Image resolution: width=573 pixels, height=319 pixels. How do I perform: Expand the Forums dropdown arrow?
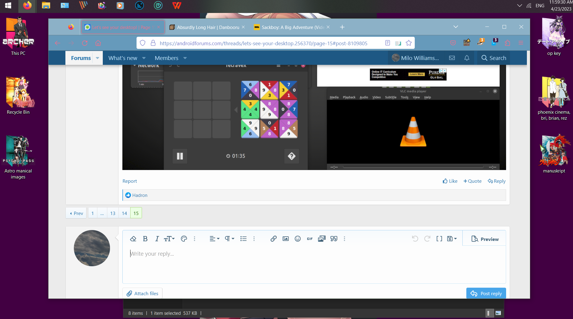pos(97,58)
